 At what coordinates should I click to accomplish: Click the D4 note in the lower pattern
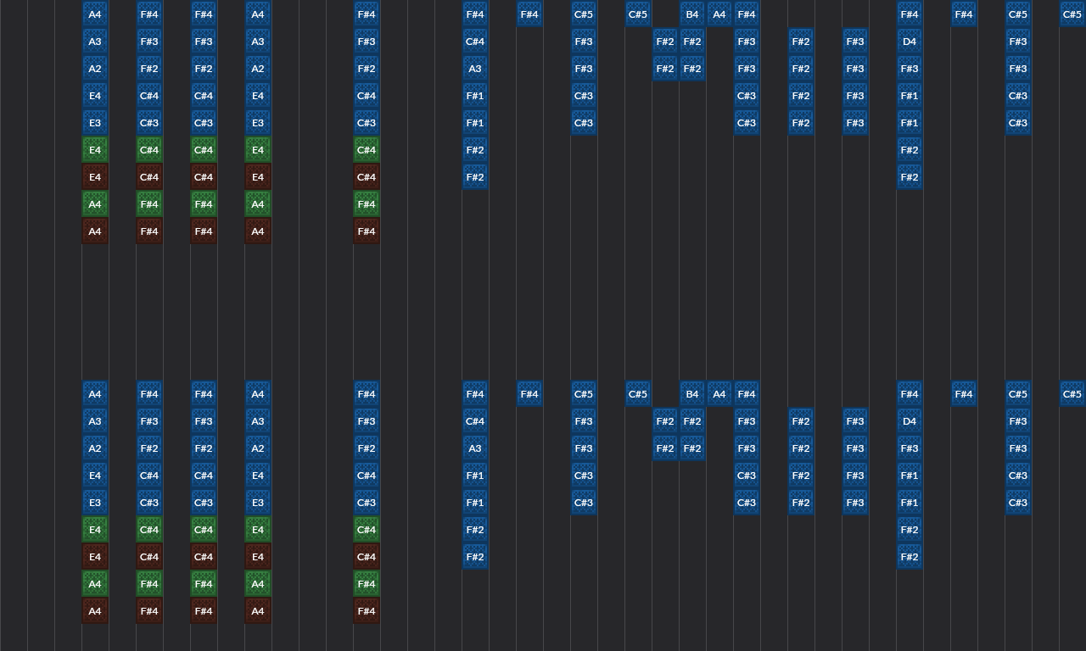point(910,421)
